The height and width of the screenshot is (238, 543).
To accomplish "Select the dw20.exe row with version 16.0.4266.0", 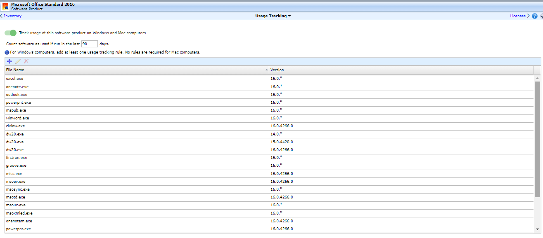I will coord(269,150).
